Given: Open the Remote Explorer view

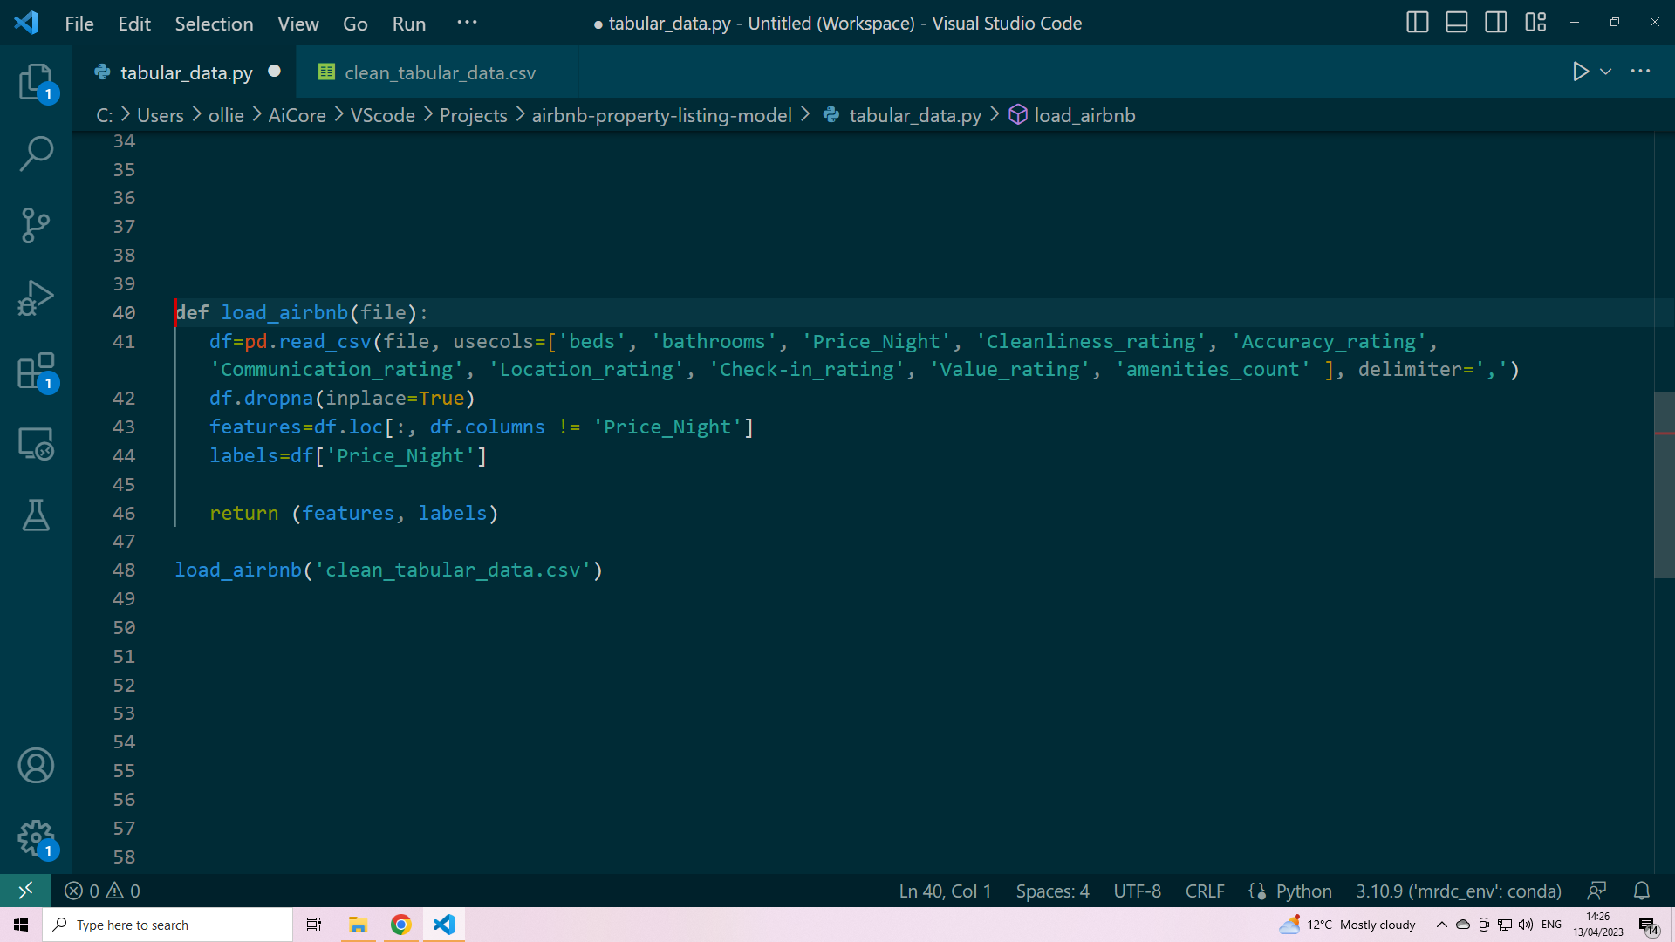Looking at the screenshot, I should click(36, 444).
